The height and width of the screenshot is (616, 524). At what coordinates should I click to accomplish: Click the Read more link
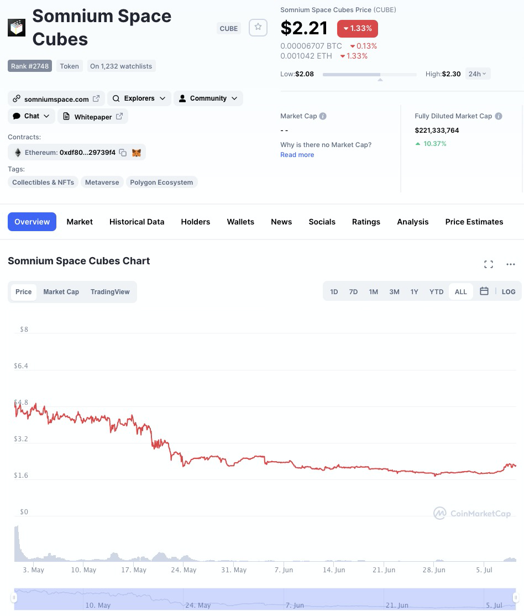[x=297, y=155]
